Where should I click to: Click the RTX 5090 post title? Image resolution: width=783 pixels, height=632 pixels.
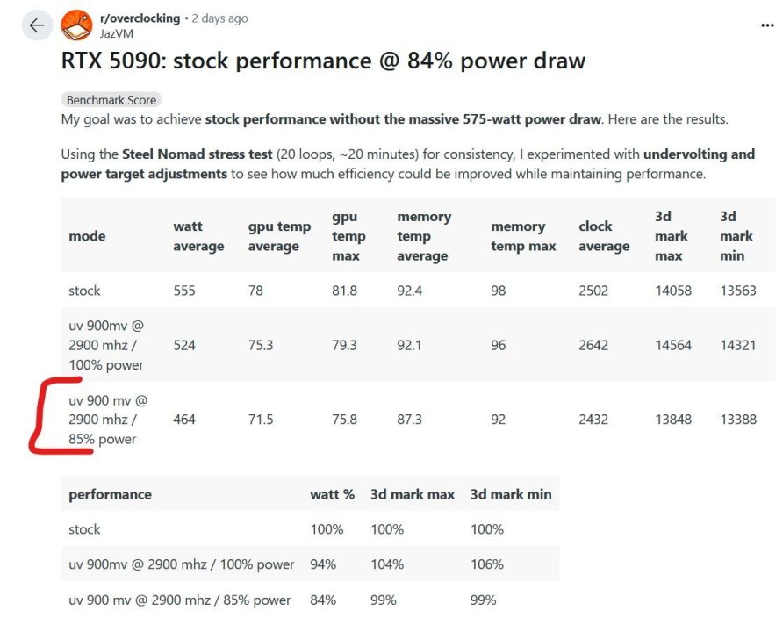coord(323,61)
